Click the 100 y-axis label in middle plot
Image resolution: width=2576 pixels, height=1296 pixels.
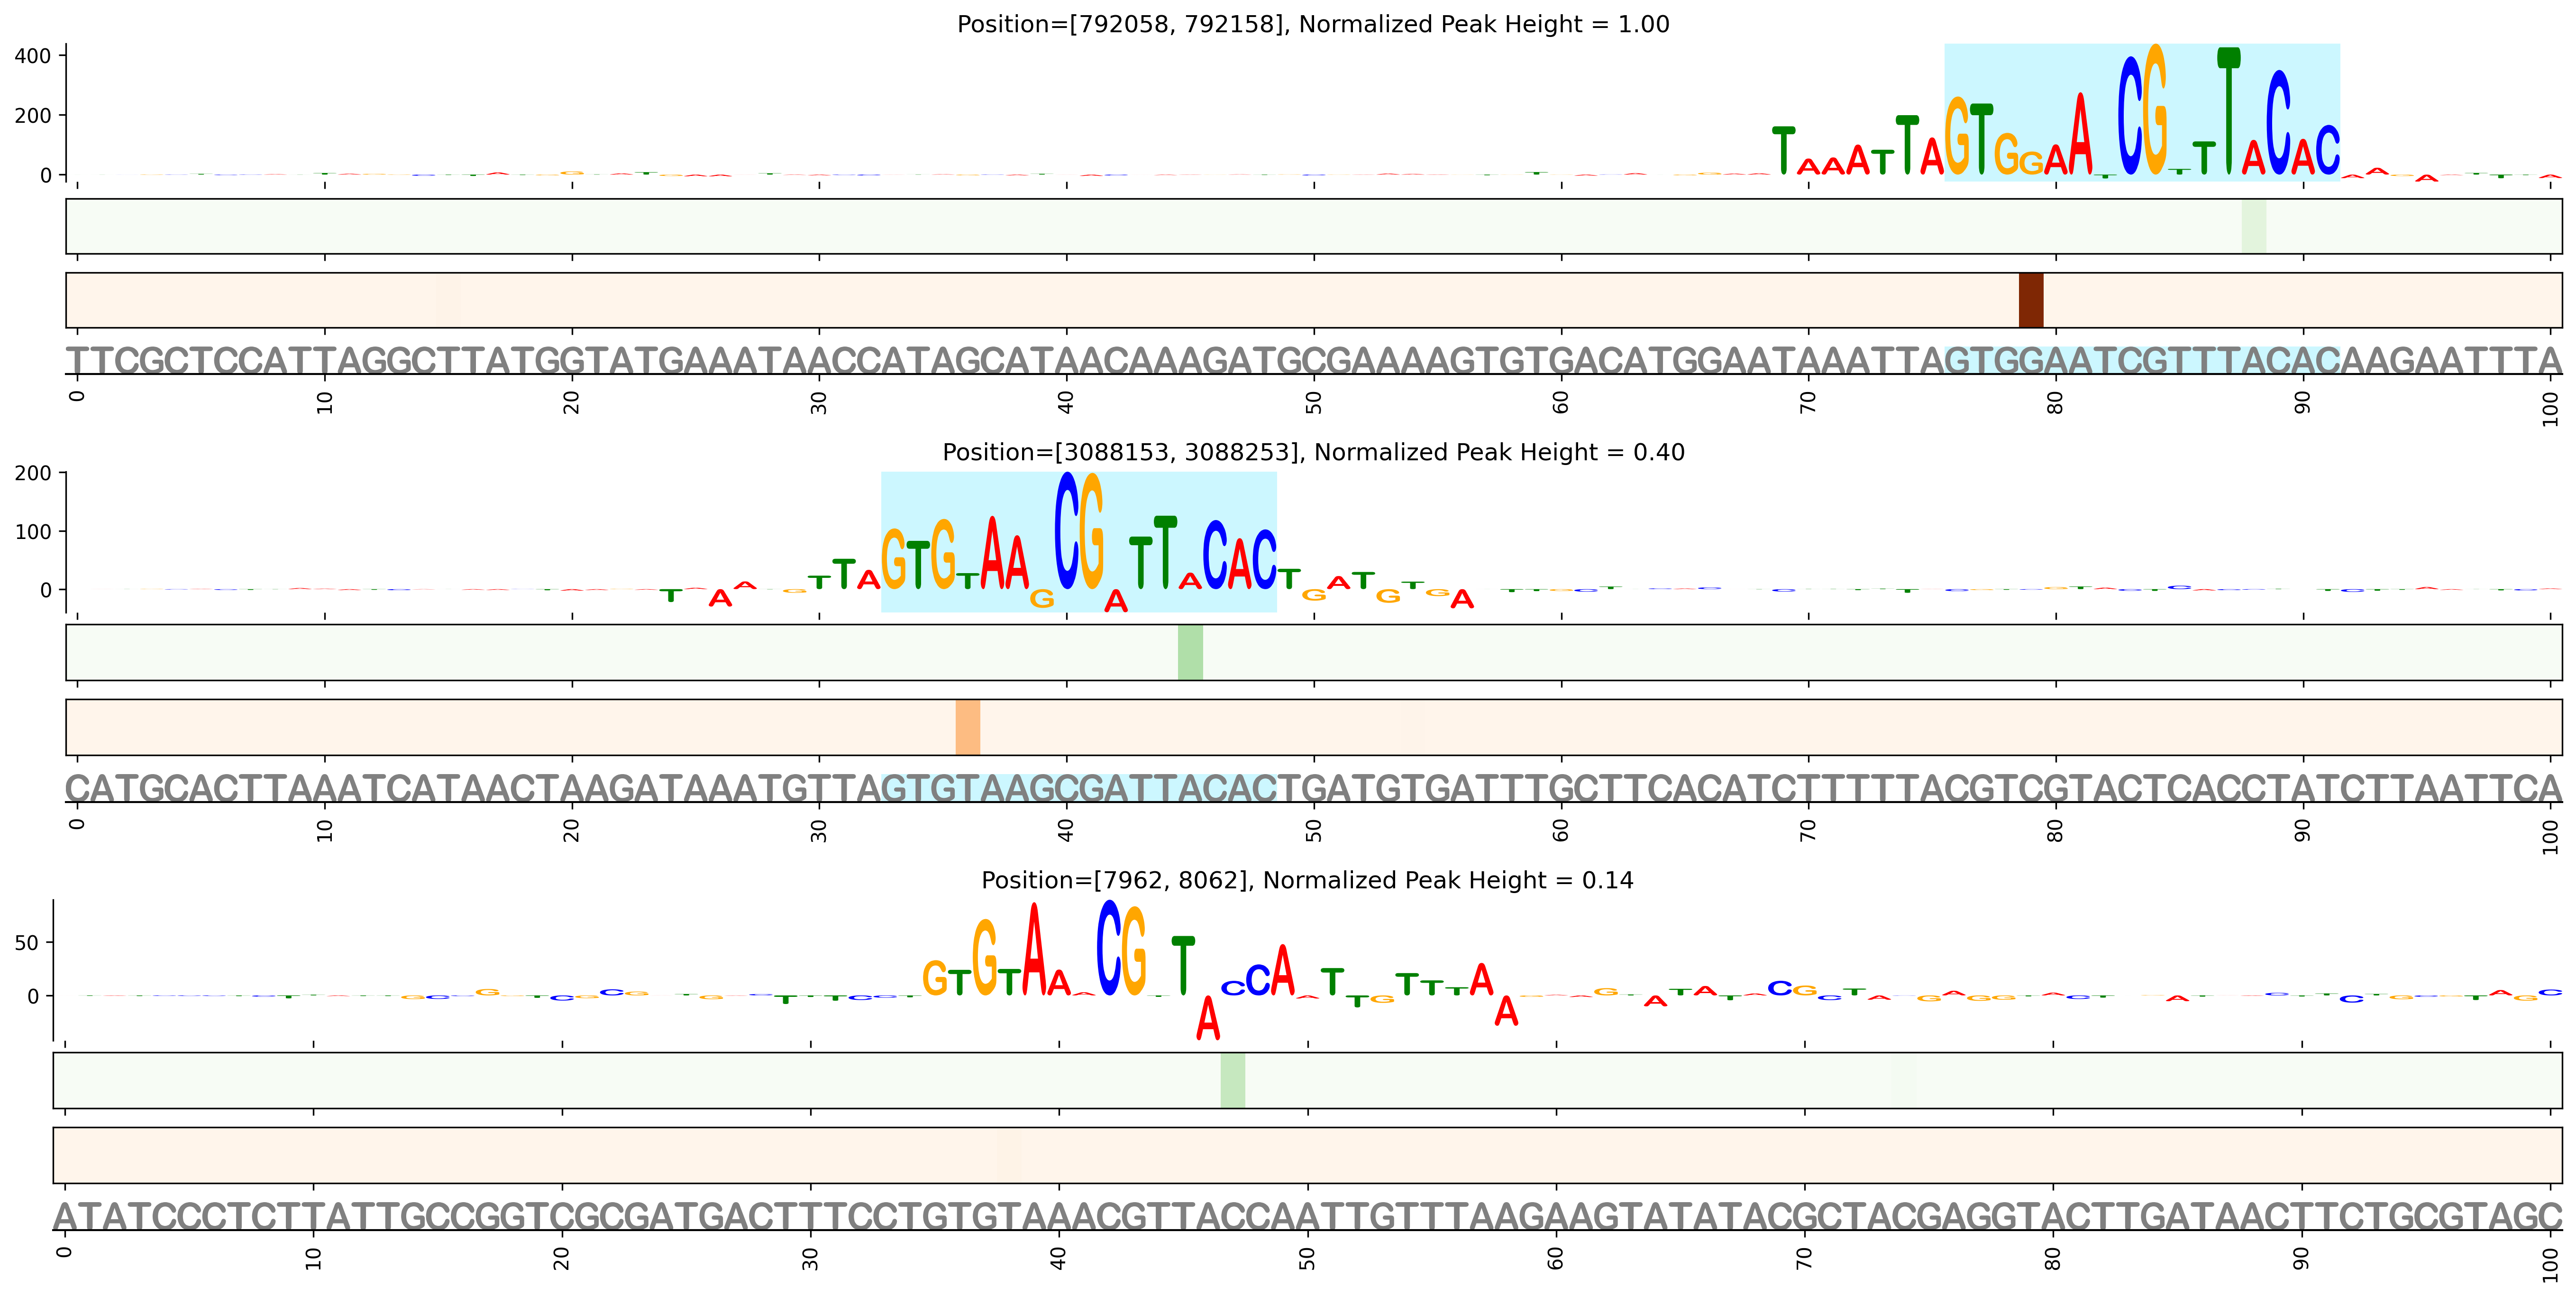pos(33,532)
